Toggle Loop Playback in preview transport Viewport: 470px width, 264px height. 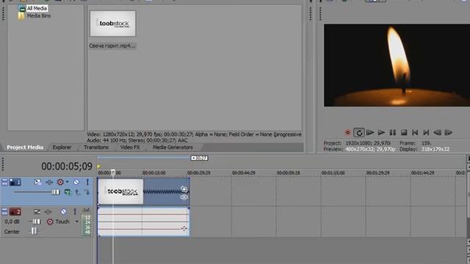point(359,132)
